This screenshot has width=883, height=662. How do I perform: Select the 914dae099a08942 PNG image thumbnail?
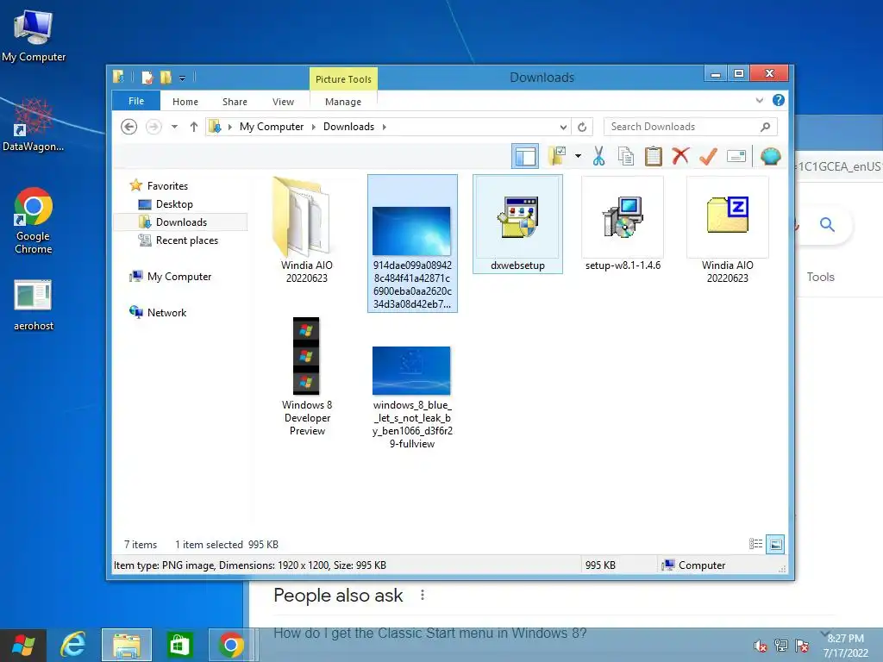point(412,243)
